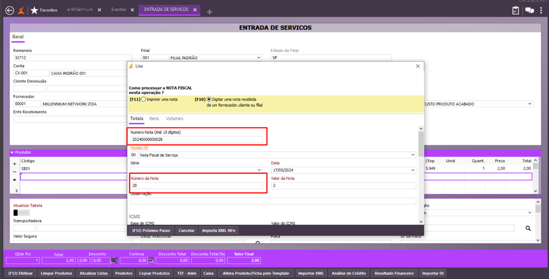Close the Linx dialog
Viewport: 549px width, 279px height.
(x=418, y=66)
